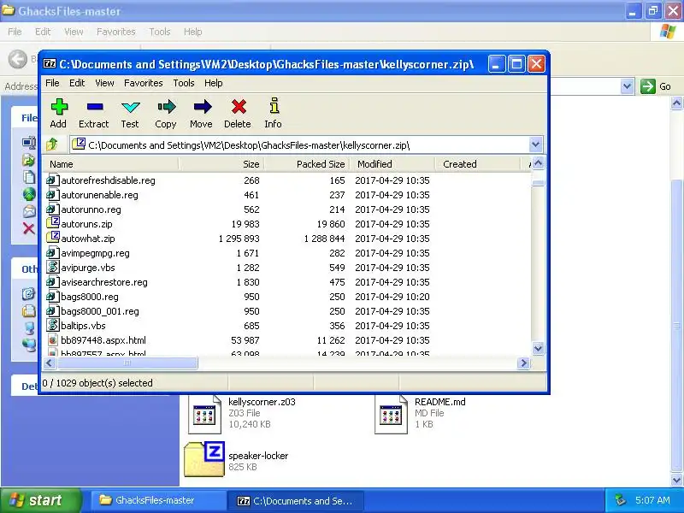Open the Favorites menu in the Explorer window
Screen dimensions: 684x513
(116, 32)
